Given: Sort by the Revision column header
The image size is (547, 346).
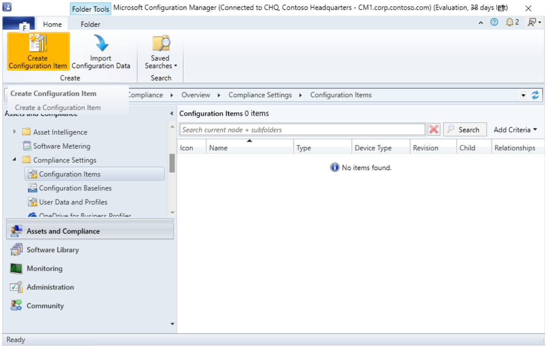Looking at the screenshot, I should [x=433, y=148].
